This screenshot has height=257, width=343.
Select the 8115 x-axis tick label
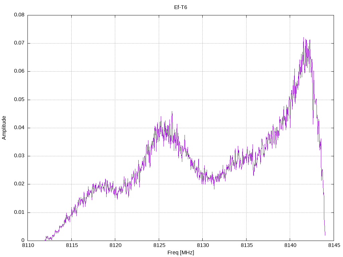click(x=71, y=246)
